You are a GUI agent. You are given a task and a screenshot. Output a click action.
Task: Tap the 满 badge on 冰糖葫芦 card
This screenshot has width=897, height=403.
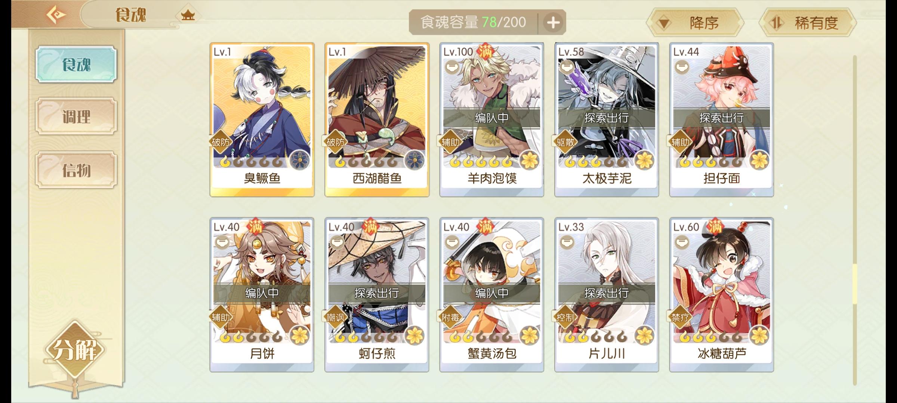(715, 226)
